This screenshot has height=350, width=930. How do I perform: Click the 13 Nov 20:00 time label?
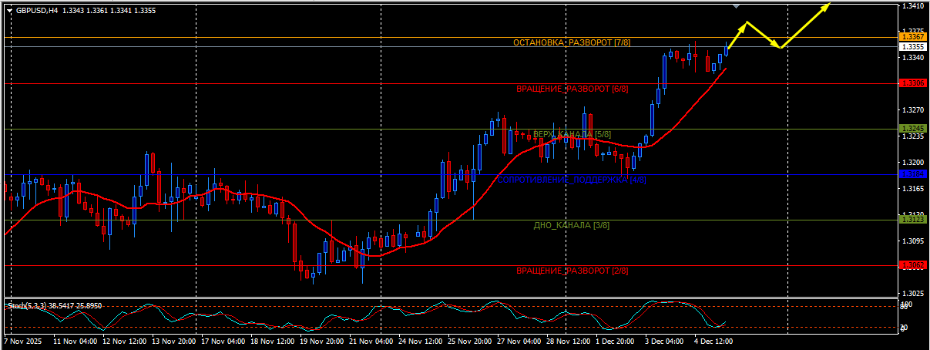tap(173, 340)
